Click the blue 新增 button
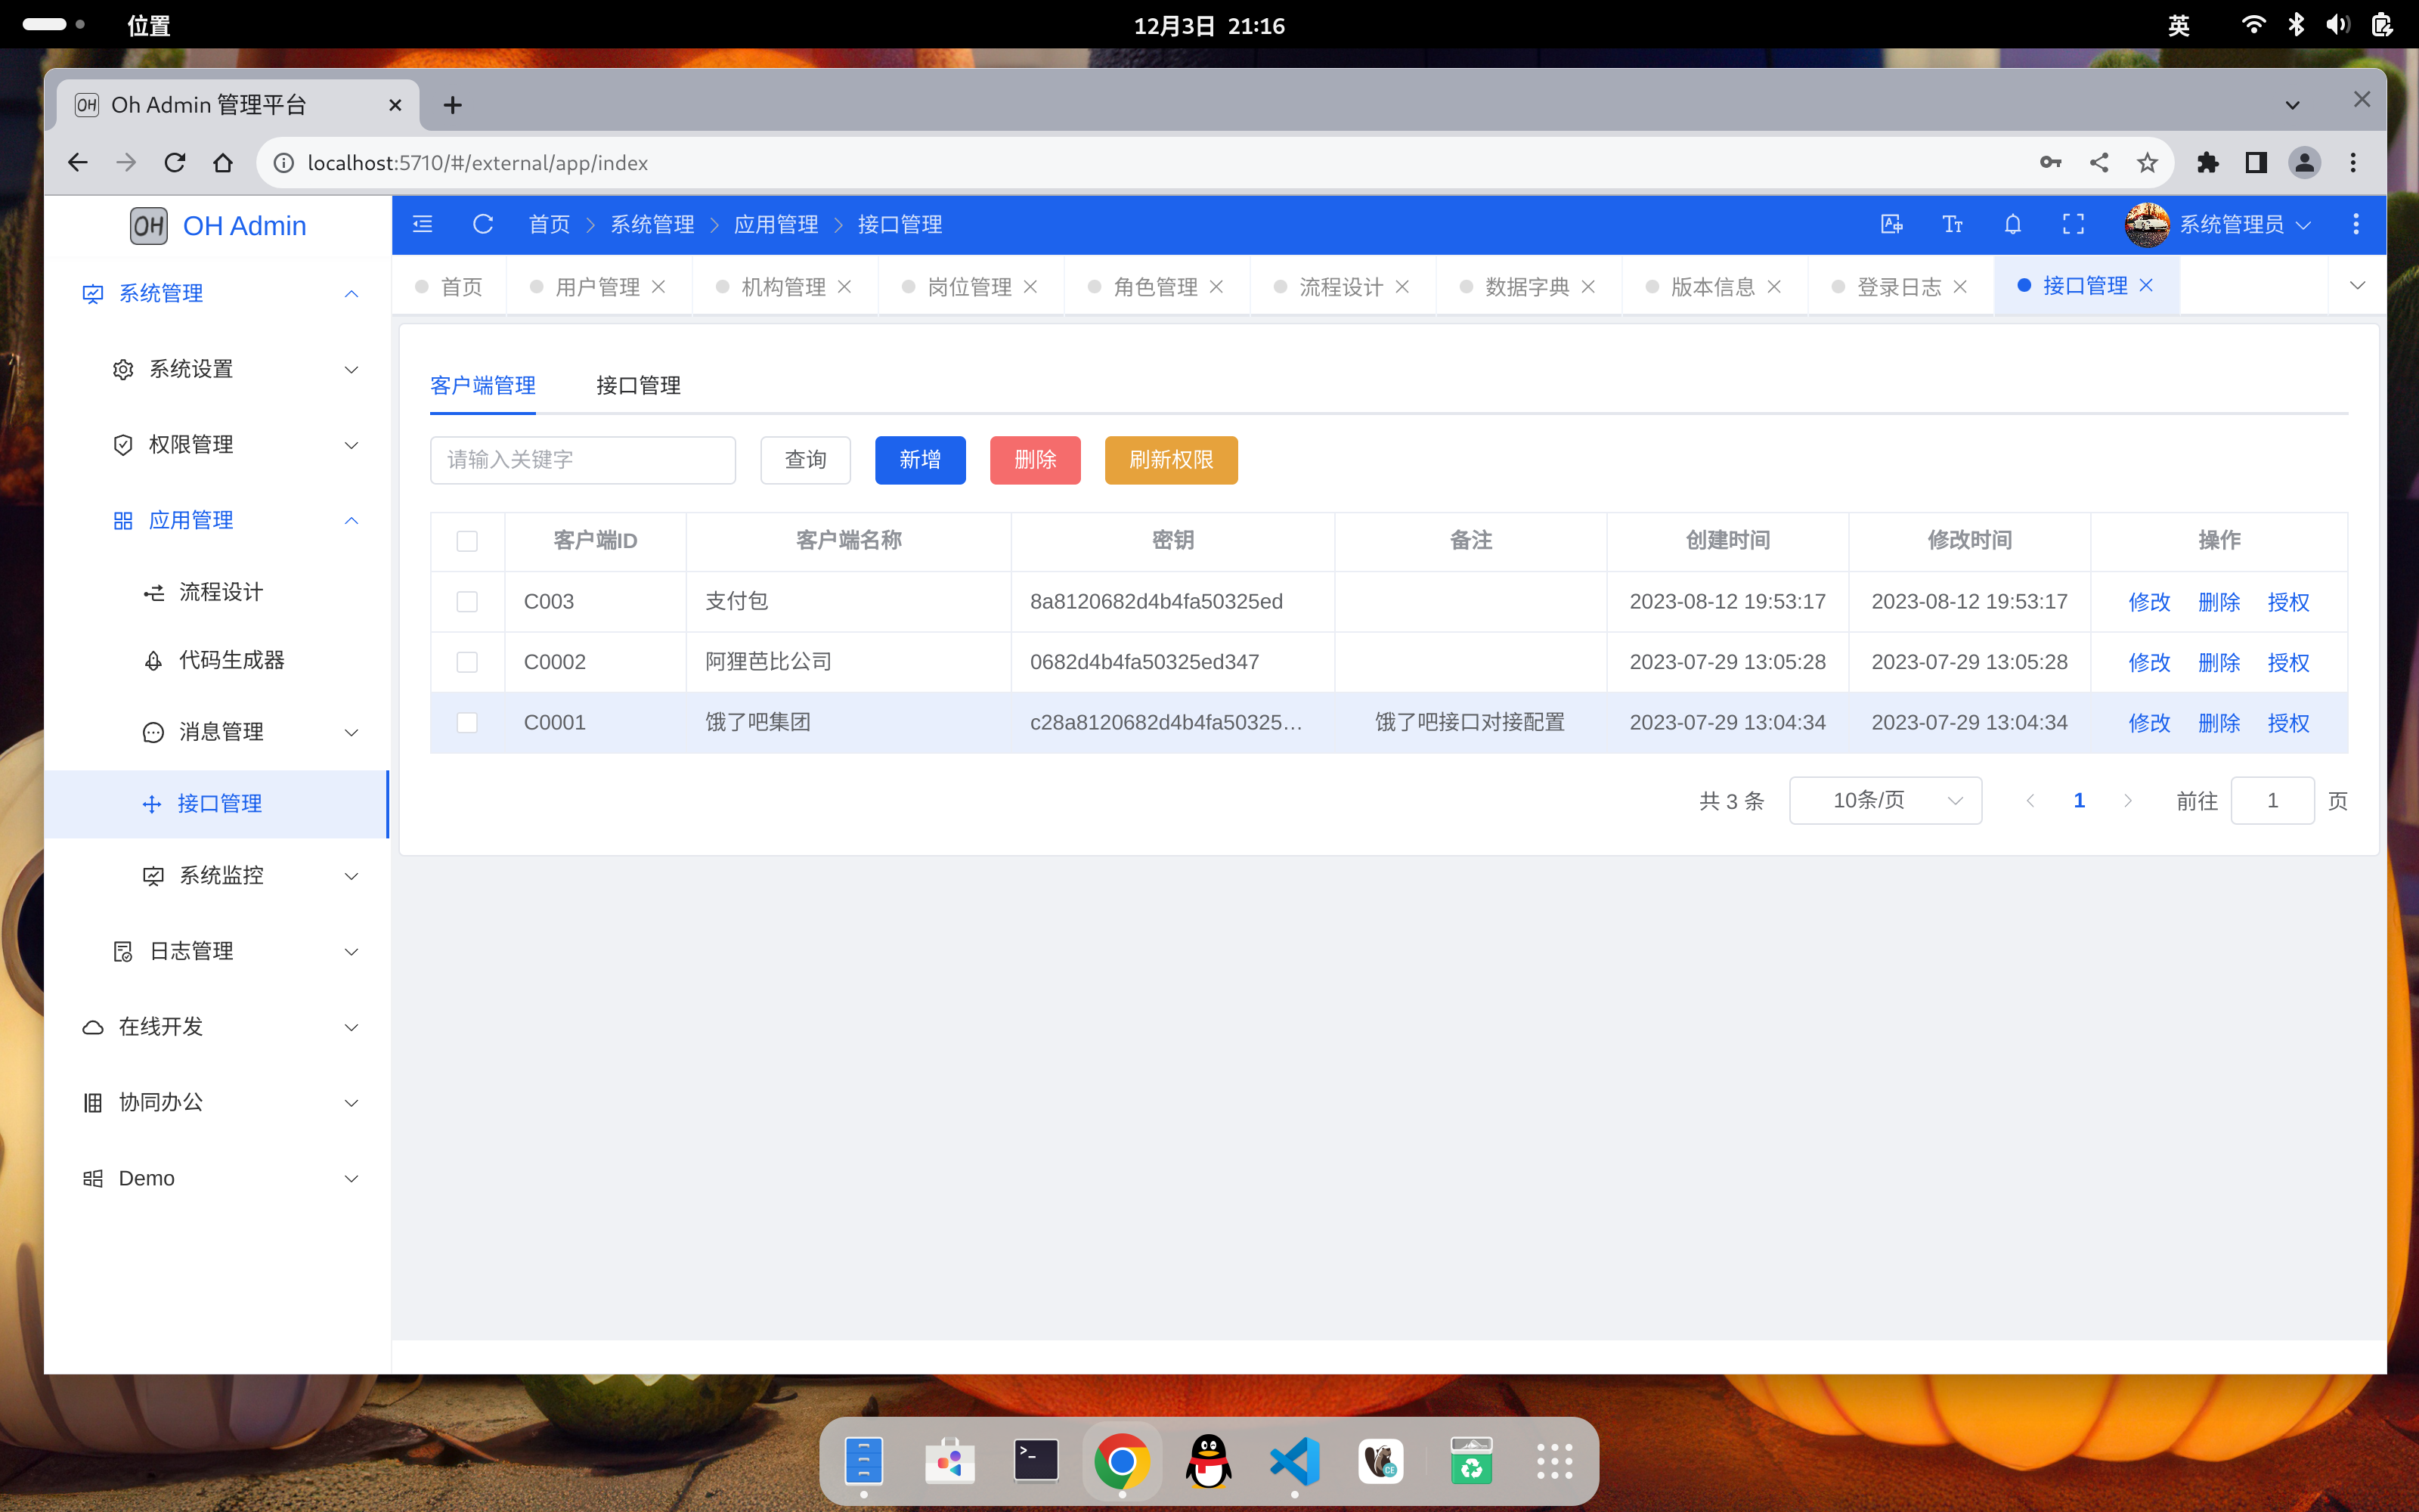The width and height of the screenshot is (2419, 1512). point(921,460)
